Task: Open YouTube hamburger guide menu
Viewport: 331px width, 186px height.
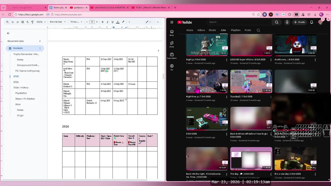Action: click(x=172, y=22)
